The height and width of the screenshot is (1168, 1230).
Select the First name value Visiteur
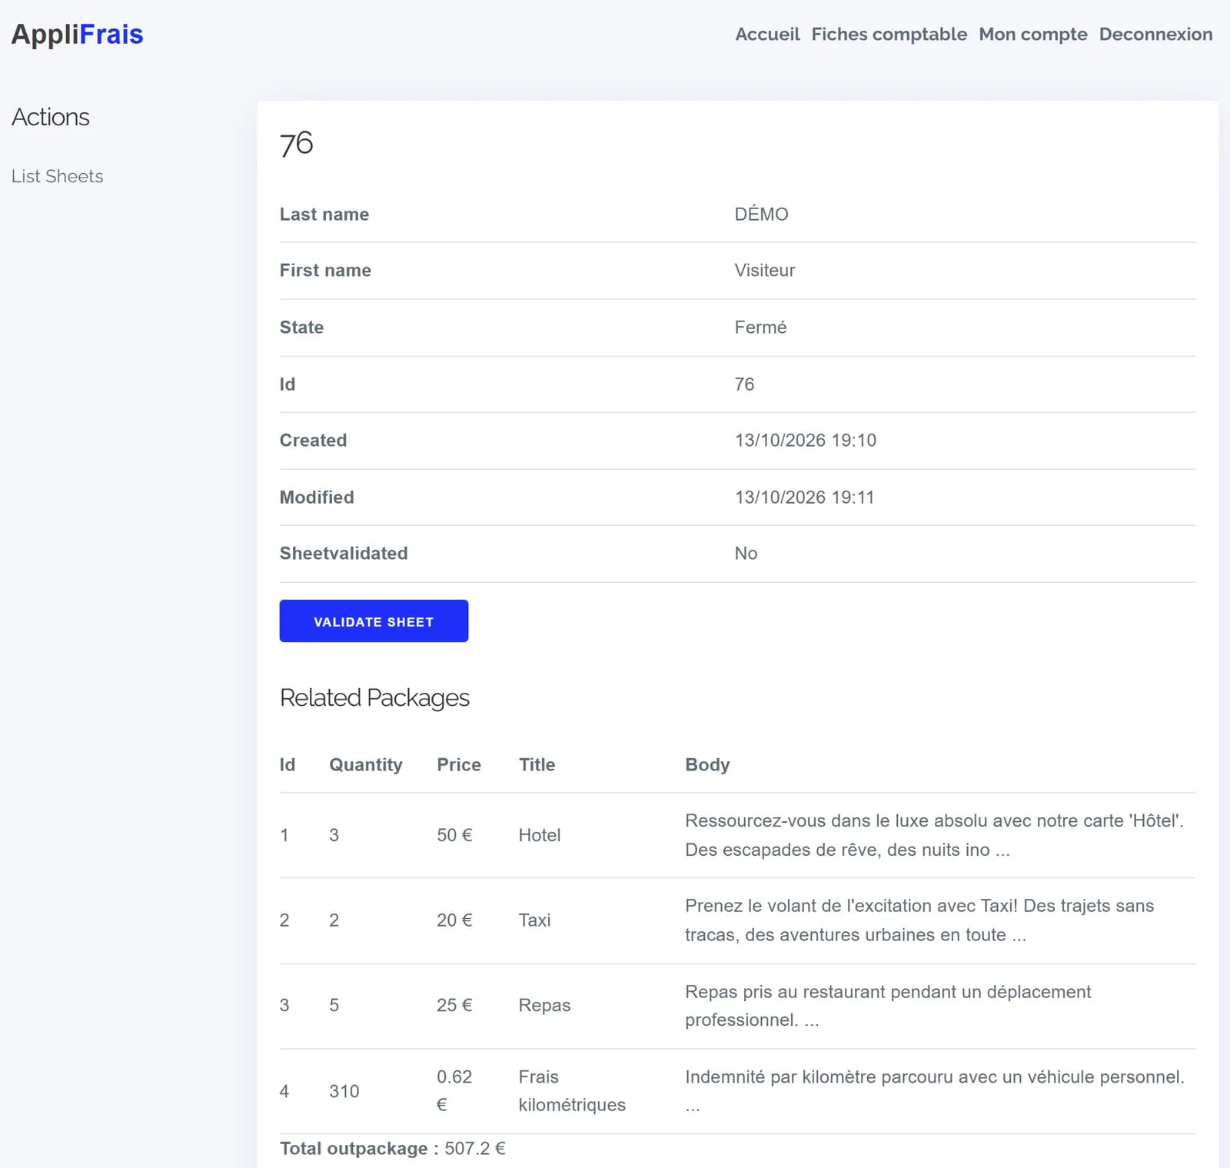[764, 270]
